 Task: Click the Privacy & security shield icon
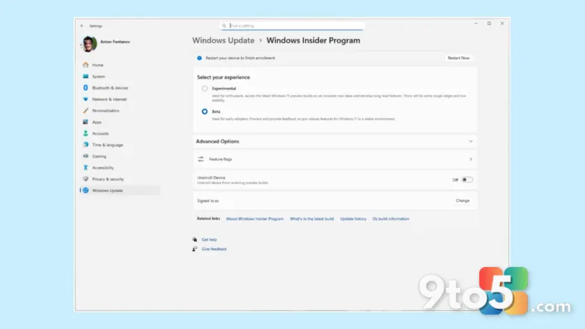pyautogui.click(x=86, y=179)
